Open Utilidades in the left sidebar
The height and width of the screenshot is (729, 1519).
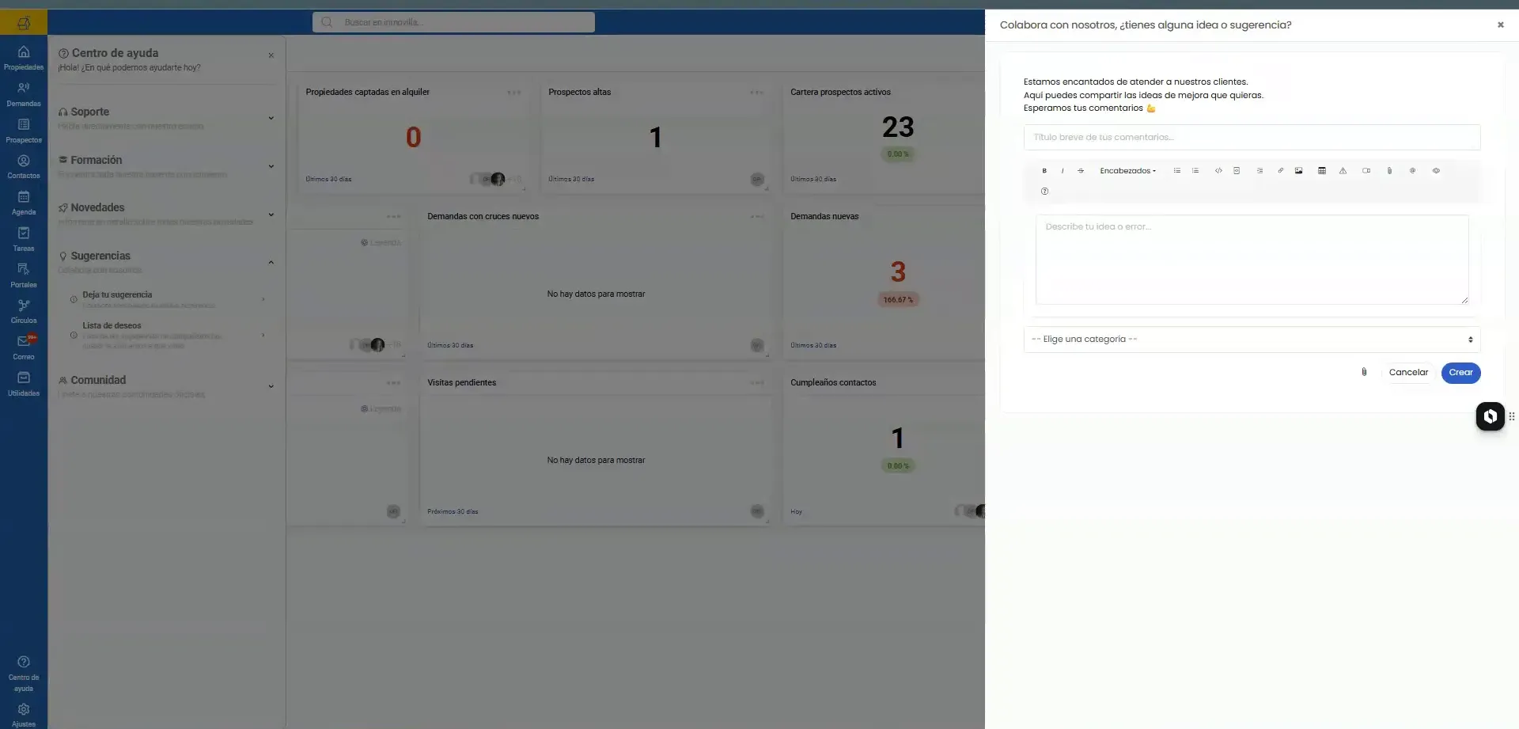(x=24, y=384)
